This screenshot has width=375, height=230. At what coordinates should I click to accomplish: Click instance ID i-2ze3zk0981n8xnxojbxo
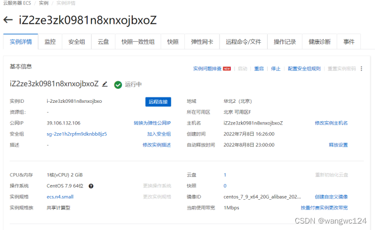click(x=74, y=101)
